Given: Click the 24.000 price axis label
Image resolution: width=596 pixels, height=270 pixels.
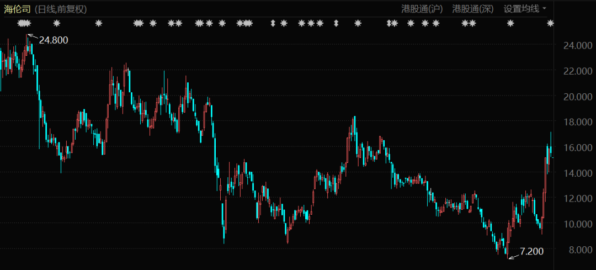Looking at the screenshot, I should 573,46.
